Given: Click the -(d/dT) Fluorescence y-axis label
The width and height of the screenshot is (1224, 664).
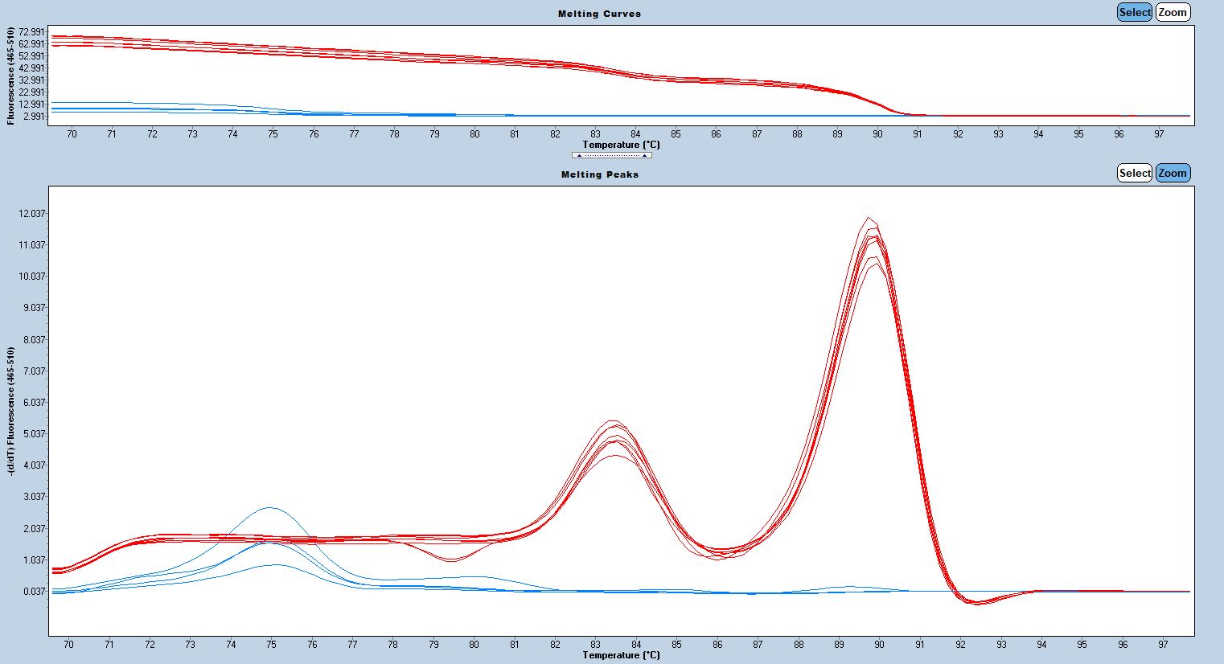Looking at the screenshot, I should click(x=11, y=410).
